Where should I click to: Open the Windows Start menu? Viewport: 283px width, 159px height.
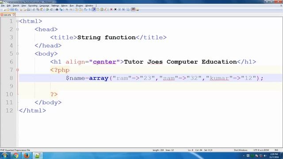[x=4, y=155]
